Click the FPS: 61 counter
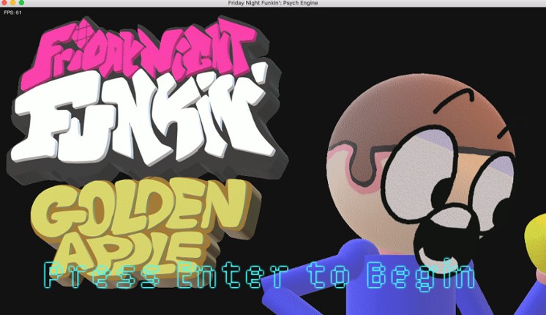This screenshot has height=315, width=546. click(x=12, y=12)
